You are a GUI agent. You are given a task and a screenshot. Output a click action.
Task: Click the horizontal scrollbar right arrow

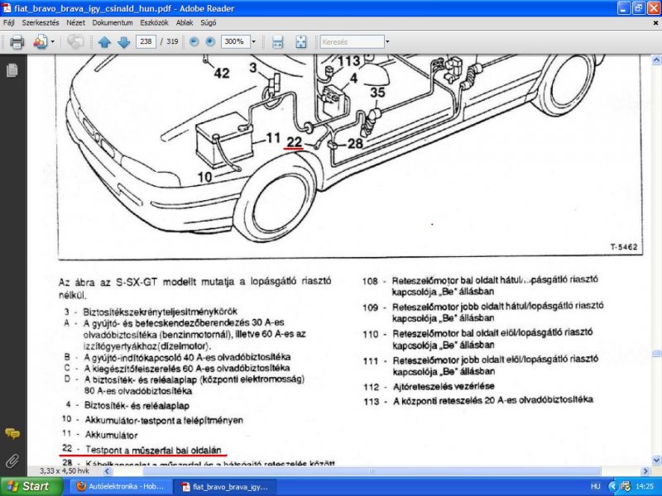click(x=645, y=471)
